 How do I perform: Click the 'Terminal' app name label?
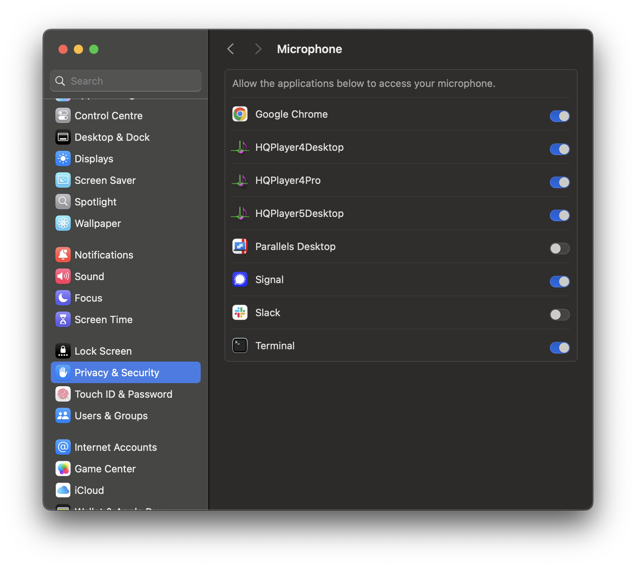point(275,346)
